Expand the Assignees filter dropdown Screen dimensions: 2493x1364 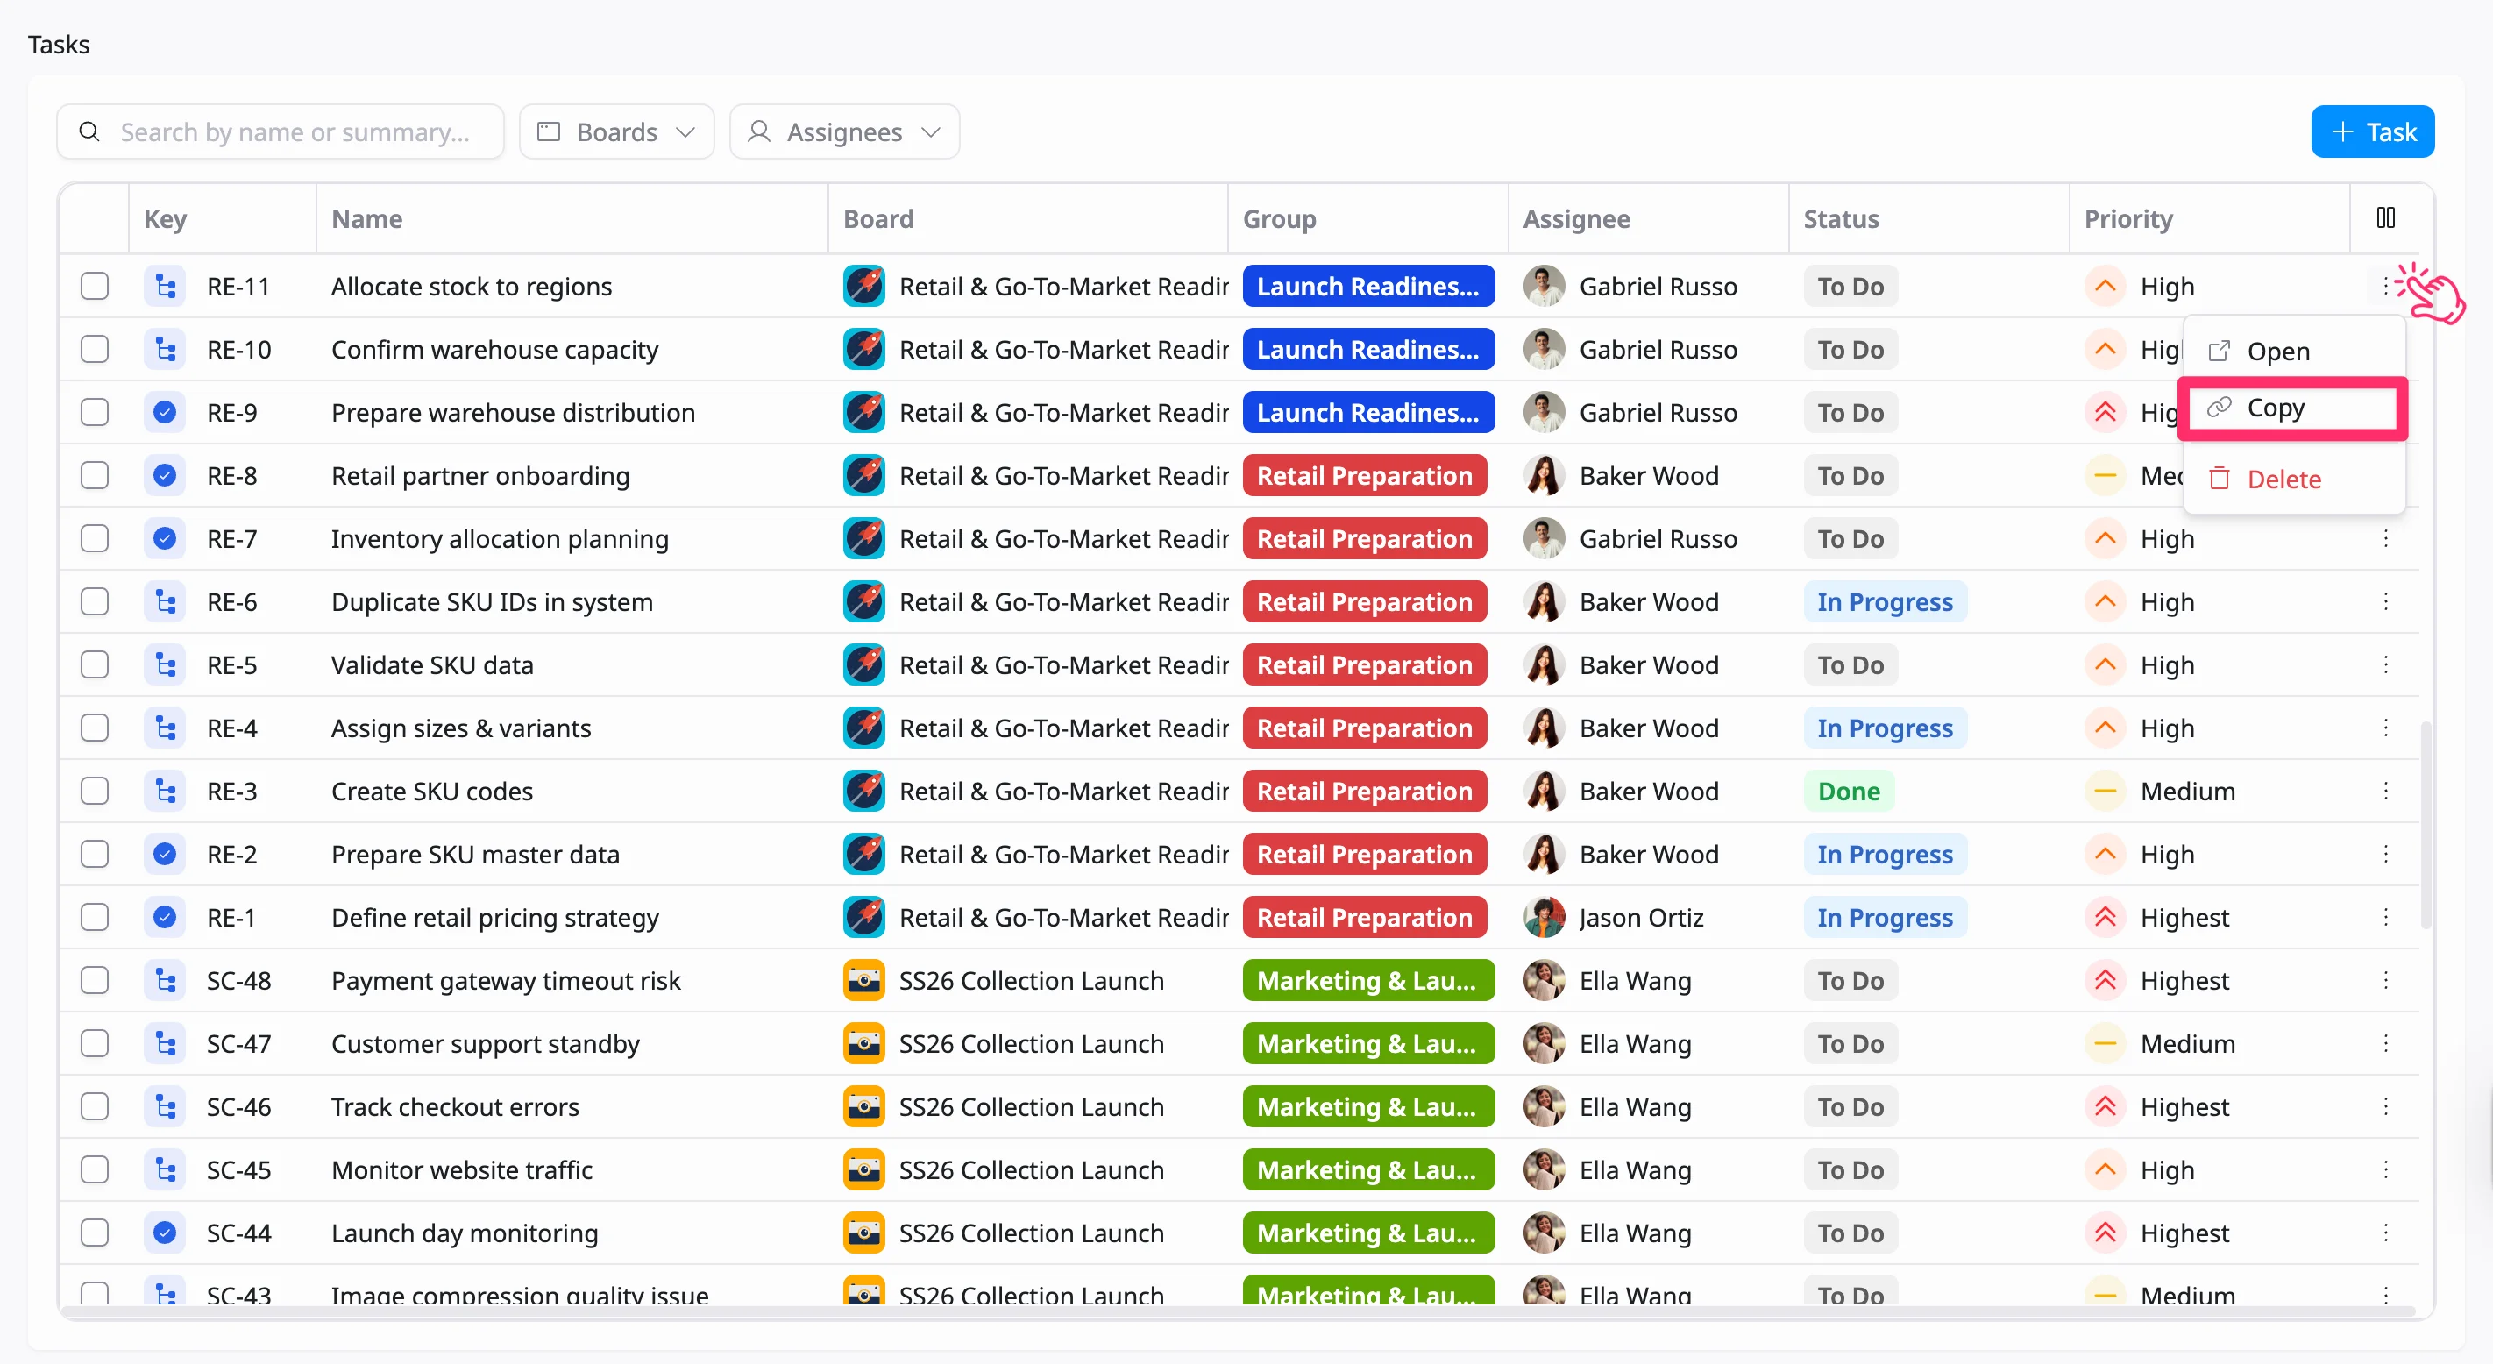tap(844, 131)
